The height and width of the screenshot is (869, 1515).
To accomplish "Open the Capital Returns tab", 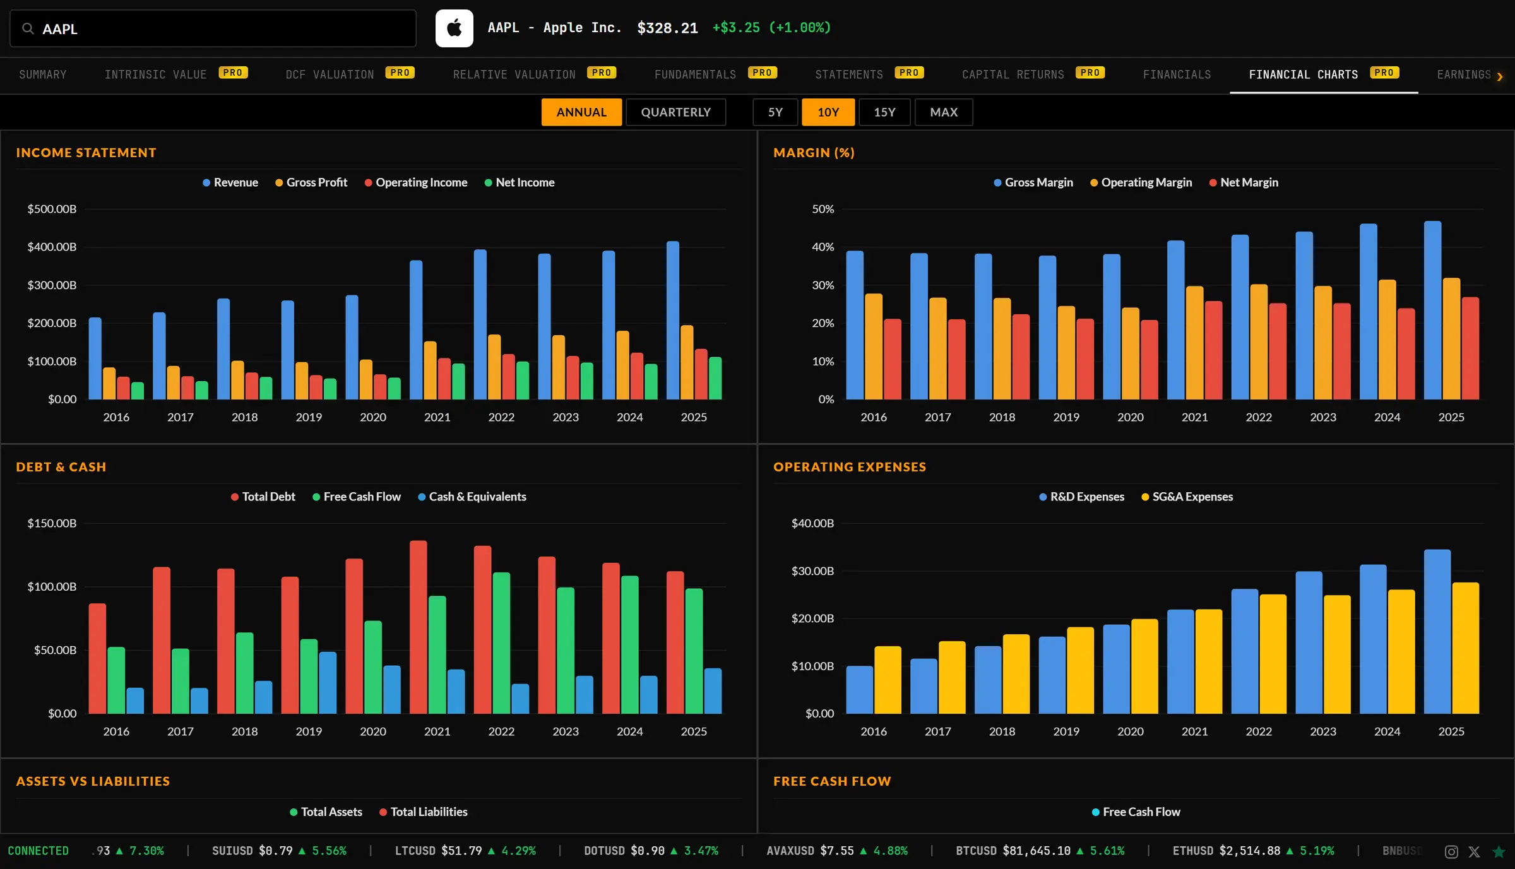I will (1013, 74).
